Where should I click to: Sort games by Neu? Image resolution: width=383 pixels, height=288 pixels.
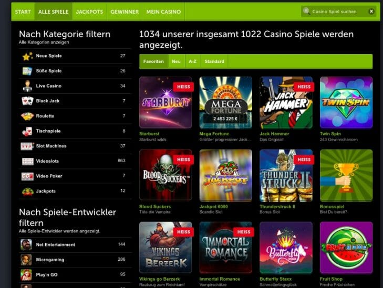coord(176,61)
